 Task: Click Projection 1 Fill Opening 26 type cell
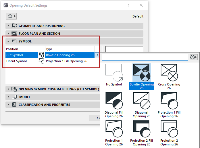point(70,61)
